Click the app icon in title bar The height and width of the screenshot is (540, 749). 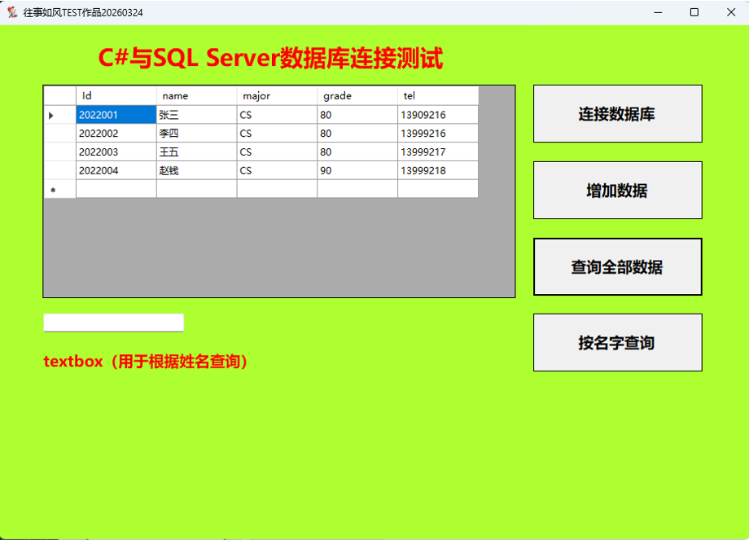point(12,12)
